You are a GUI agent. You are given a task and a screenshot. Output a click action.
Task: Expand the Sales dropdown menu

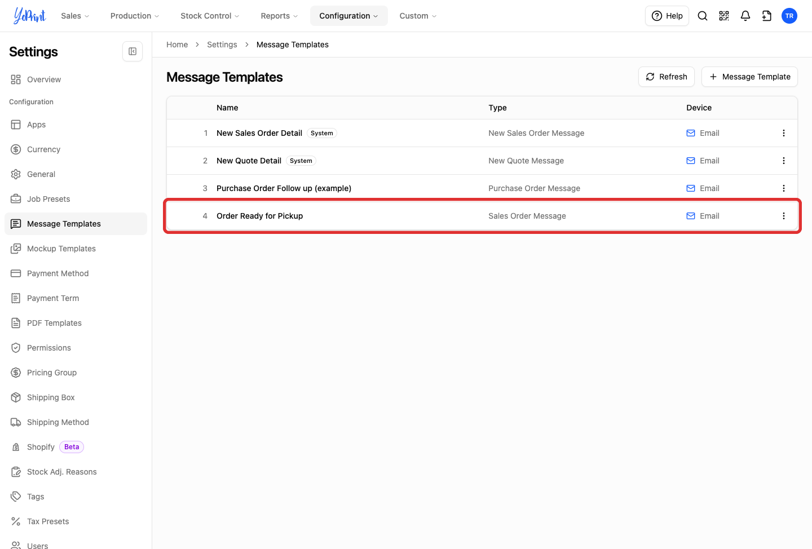pos(75,16)
